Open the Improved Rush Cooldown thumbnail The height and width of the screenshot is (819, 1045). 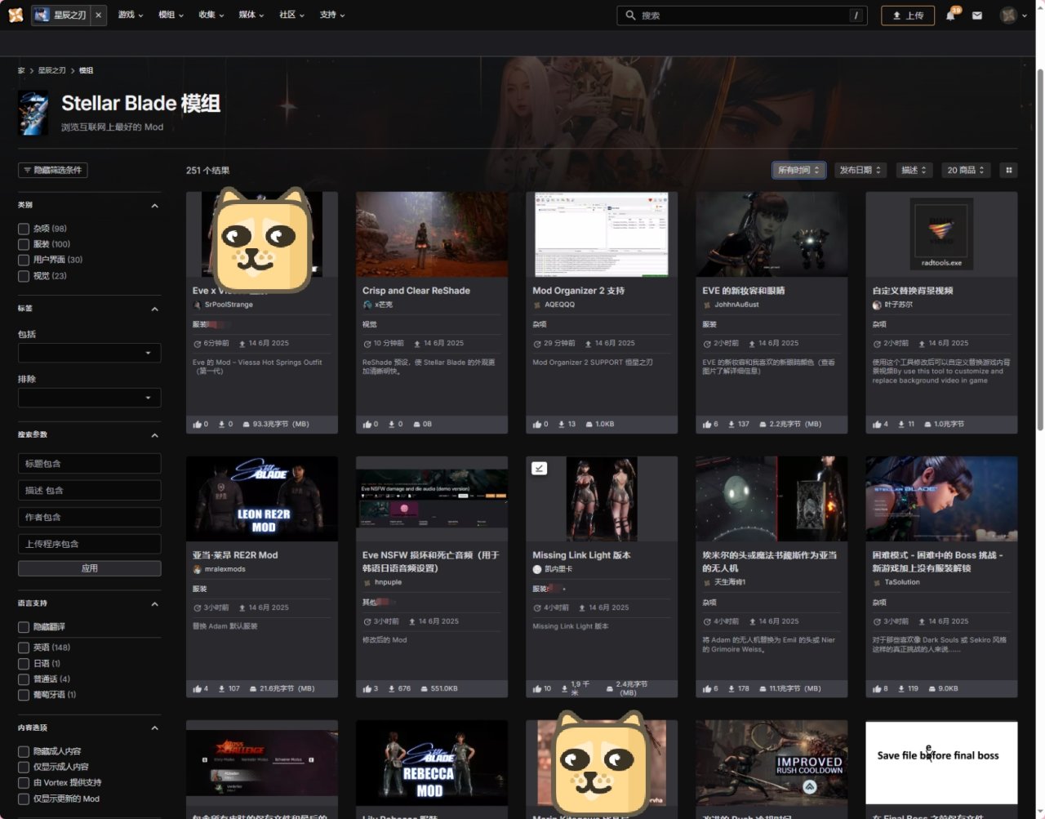772,763
